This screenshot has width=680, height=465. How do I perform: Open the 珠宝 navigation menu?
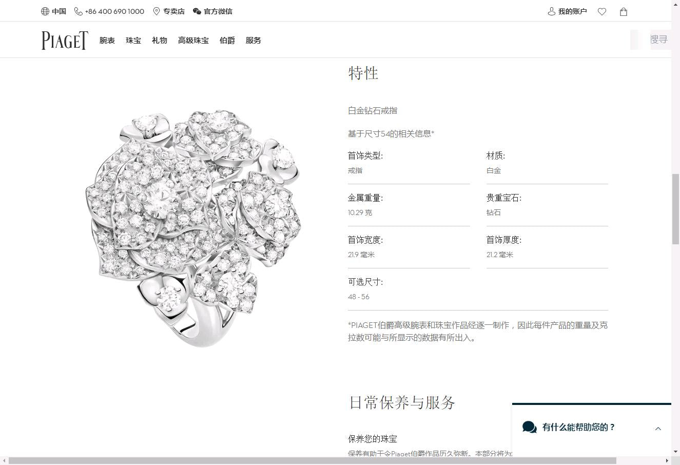tap(133, 41)
